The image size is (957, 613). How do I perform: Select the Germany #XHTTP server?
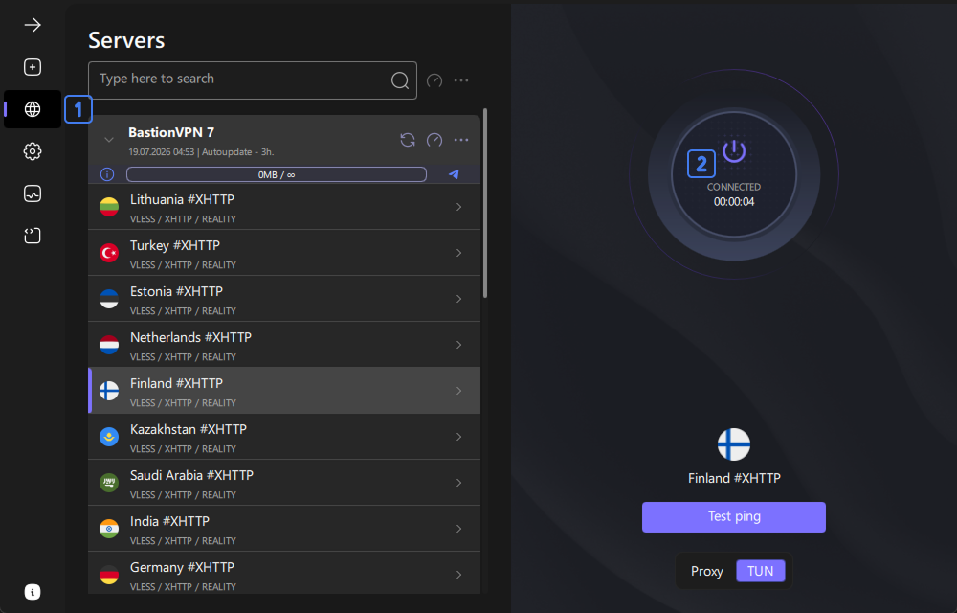pos(284,574)
